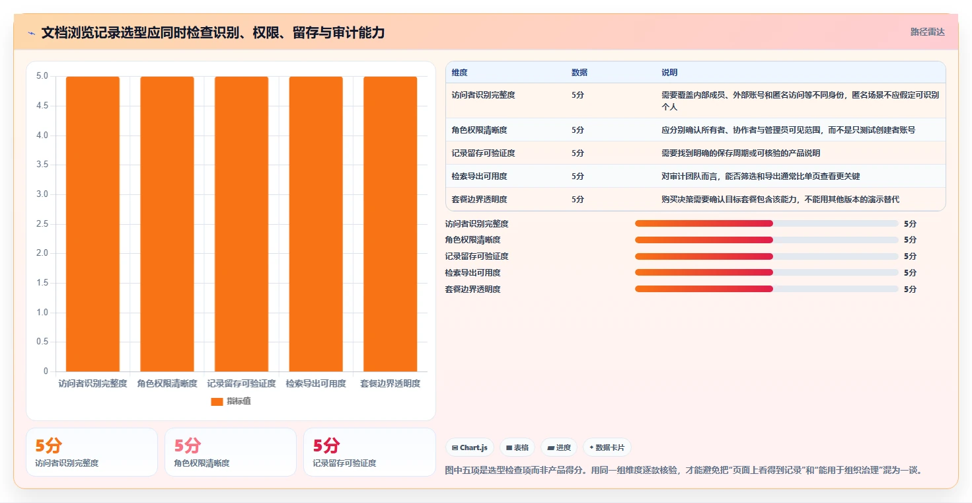Click the 进度 chip
This screenshot has width=972, height=503.
[559, 447]
